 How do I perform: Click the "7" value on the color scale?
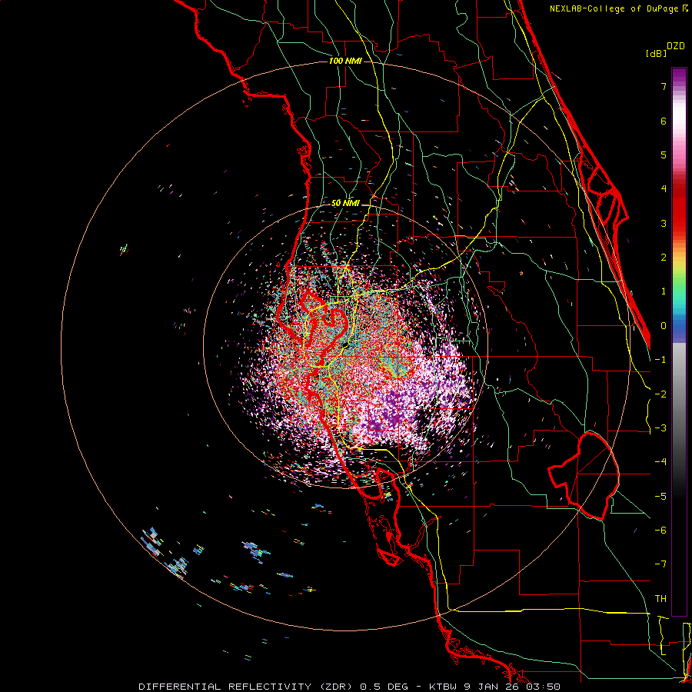click(664, 86)
